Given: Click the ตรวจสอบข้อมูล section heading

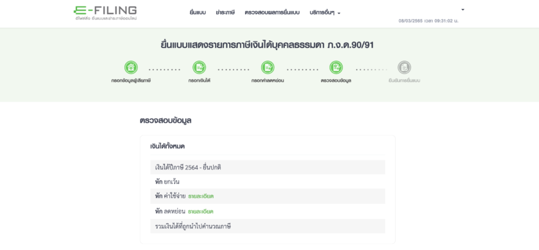Looking at the screenshot, I should 166,121.
